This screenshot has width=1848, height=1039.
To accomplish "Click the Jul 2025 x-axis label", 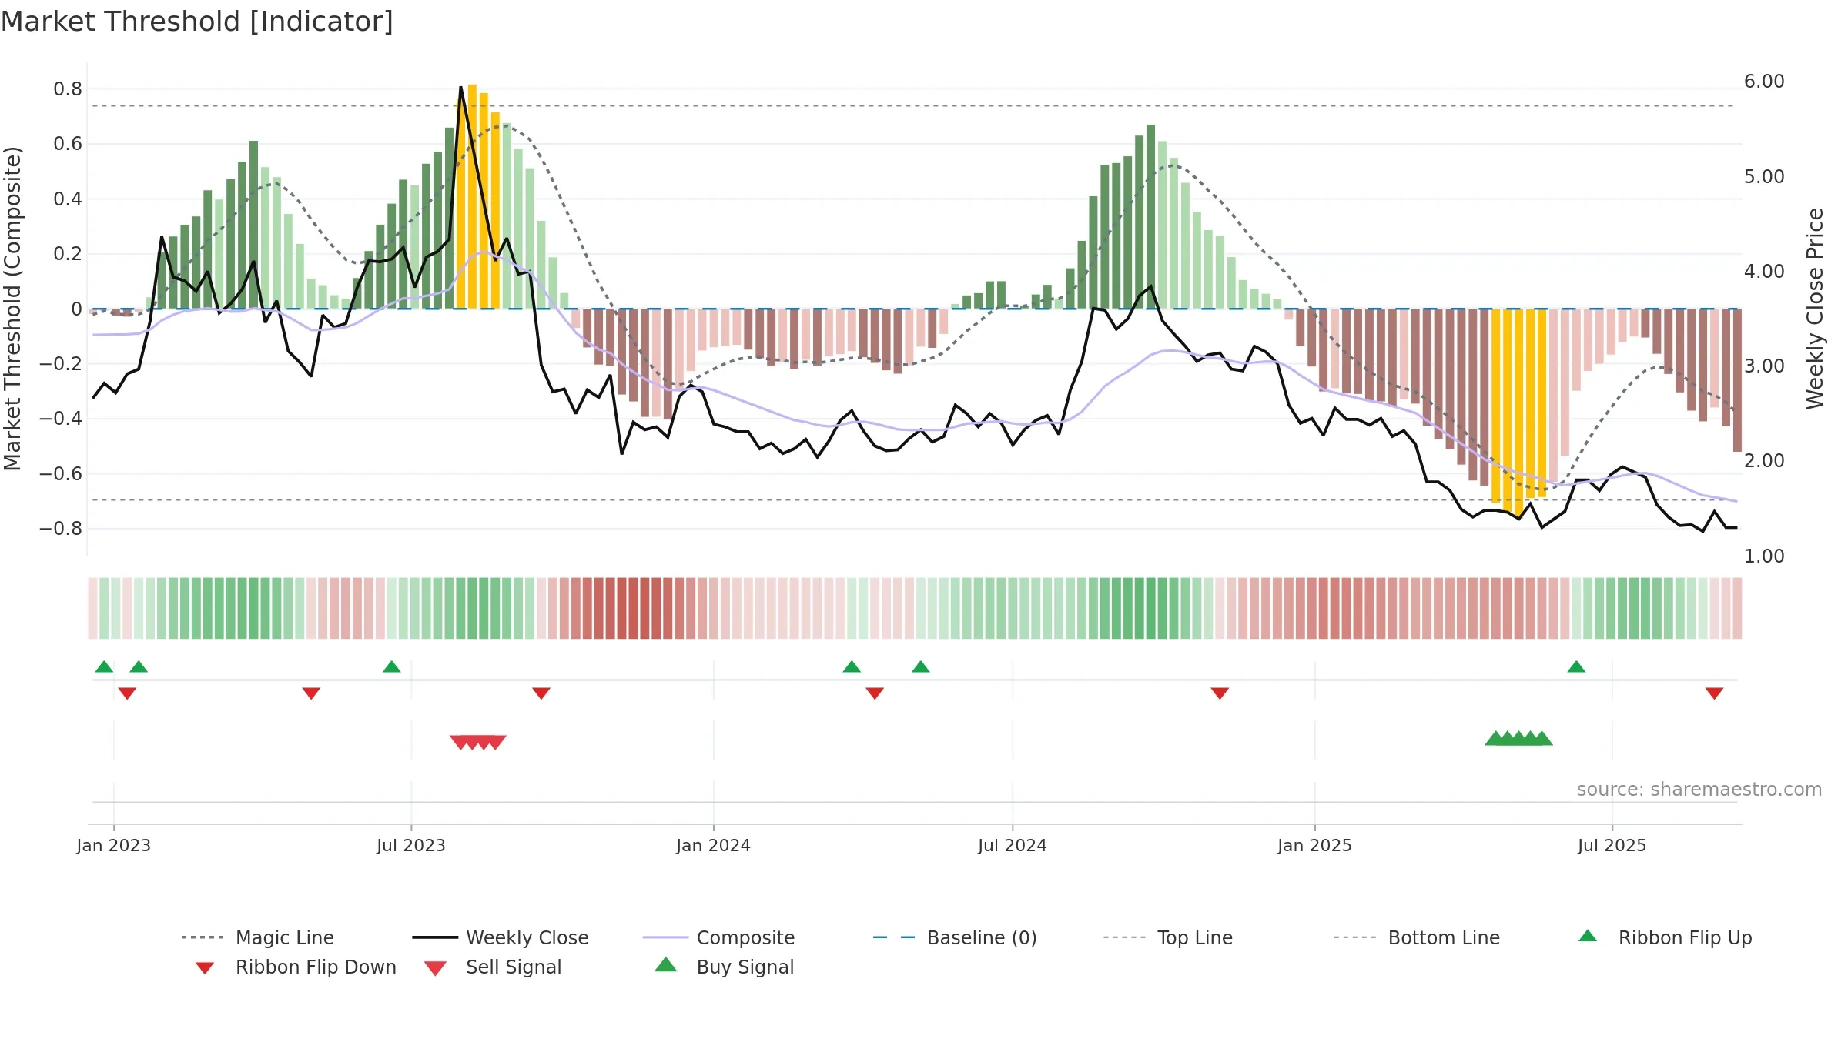I will tap(1612, 845).
